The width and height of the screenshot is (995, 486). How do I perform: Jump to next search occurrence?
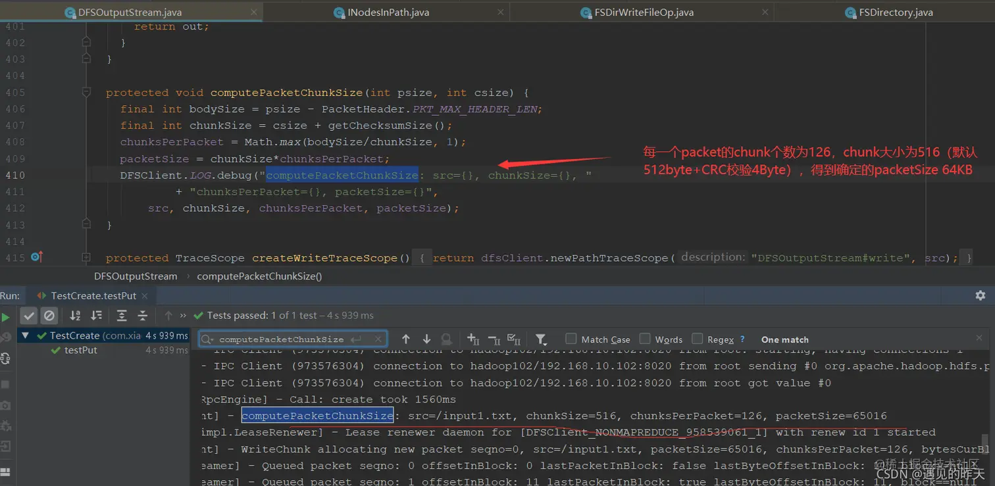point(426,339)
